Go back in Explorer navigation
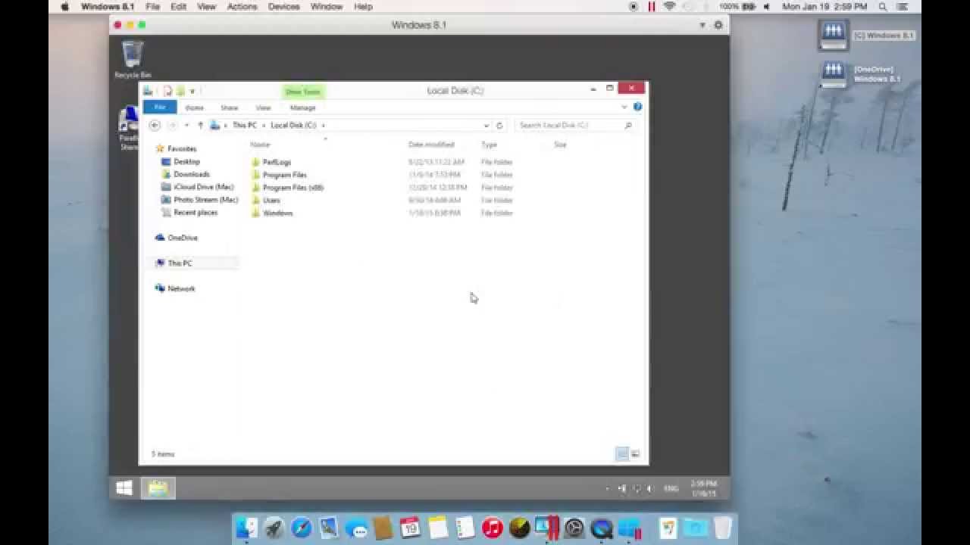The width and height of the screenshot is (970, 545). pos(155,125)
